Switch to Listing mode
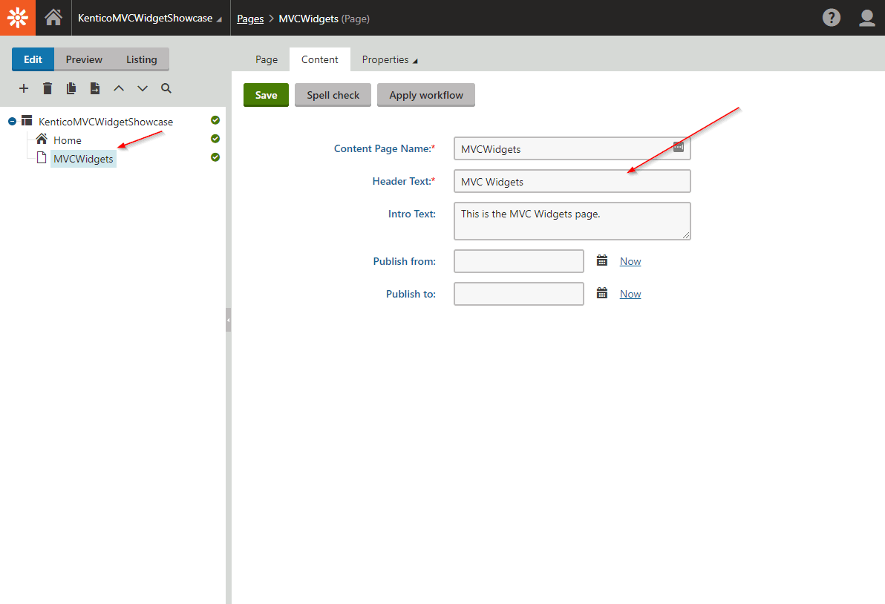This screenshot has width=885, height=604. tap(142, 59)
